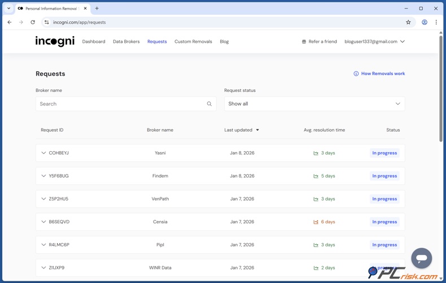
Task: Open the Data Brokers page
Action: (x=126, y=42)
